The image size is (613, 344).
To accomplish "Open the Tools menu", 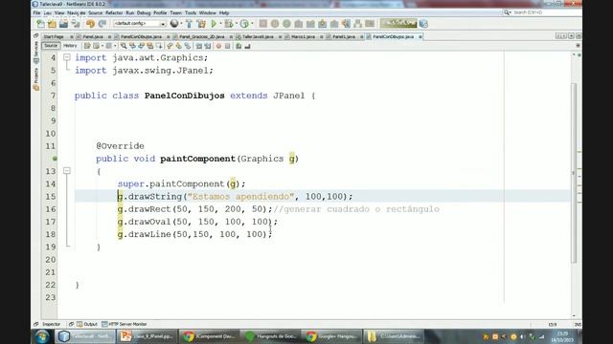I will tap(191, 12).
